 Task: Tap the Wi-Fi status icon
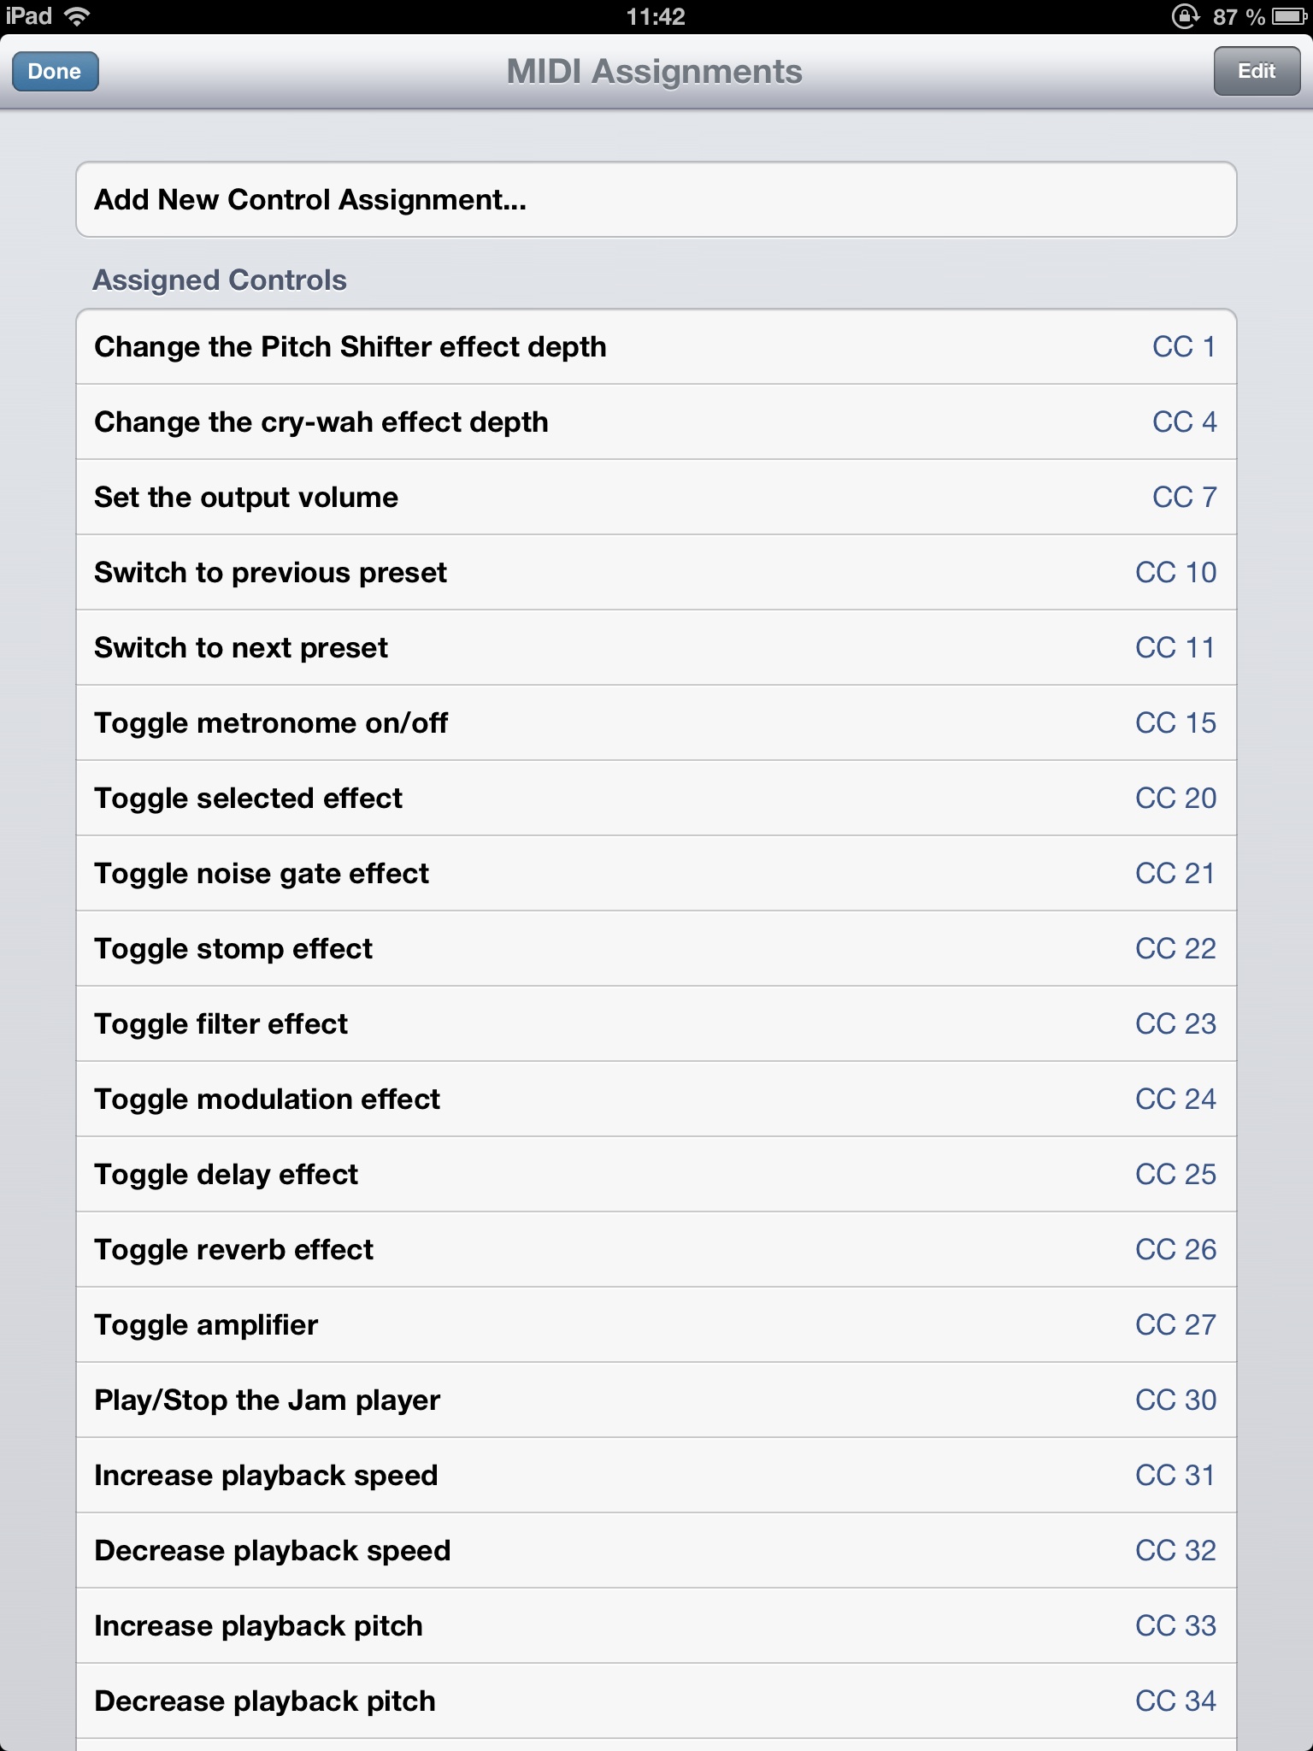(77, 16)
